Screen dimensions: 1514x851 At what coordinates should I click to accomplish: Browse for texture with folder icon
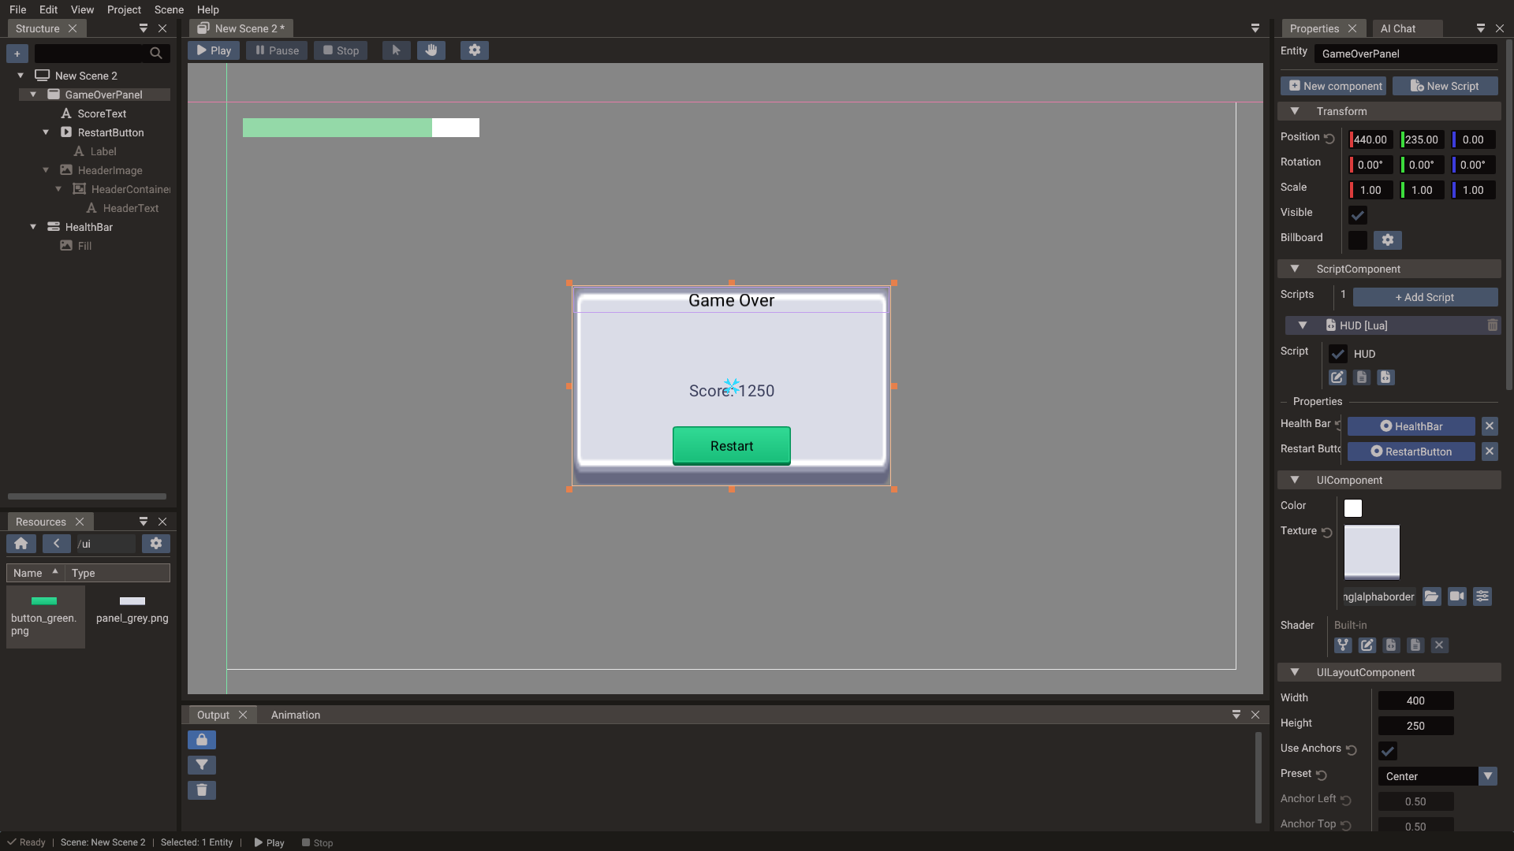point(1432,596)
